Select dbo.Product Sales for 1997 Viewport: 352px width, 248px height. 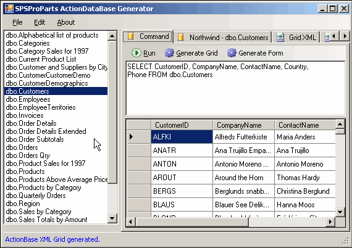click(56, 163)
